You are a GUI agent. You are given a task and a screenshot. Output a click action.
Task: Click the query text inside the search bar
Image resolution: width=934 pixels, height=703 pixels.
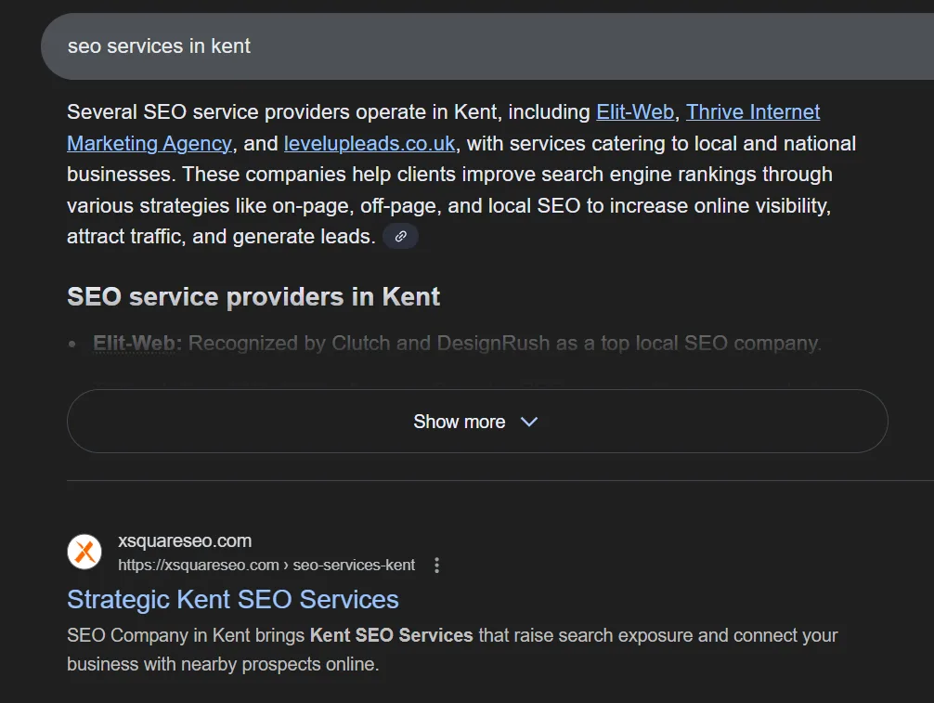tap(158, 46)
